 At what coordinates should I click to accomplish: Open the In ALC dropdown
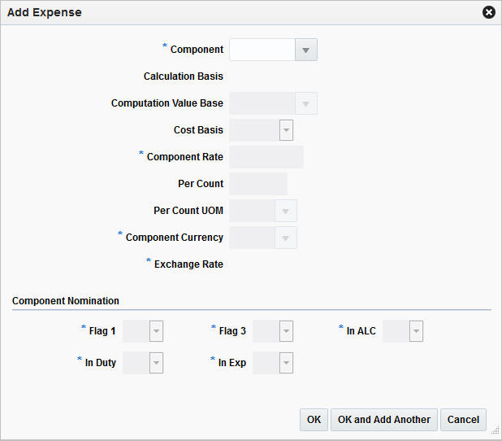415,331
